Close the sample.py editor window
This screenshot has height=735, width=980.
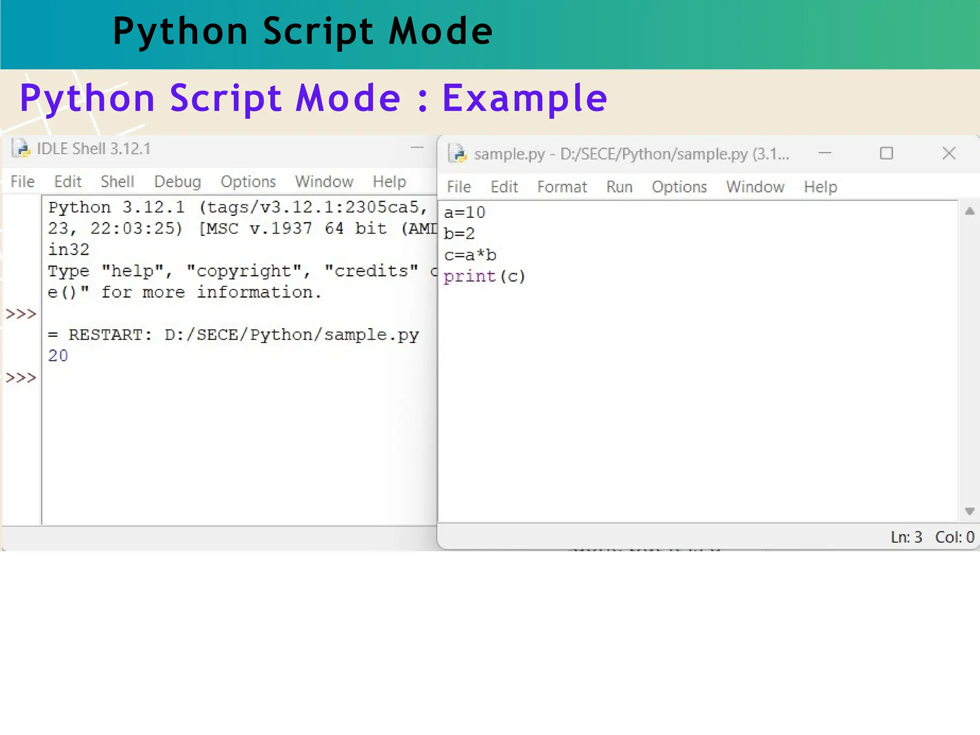coord(949,153)
